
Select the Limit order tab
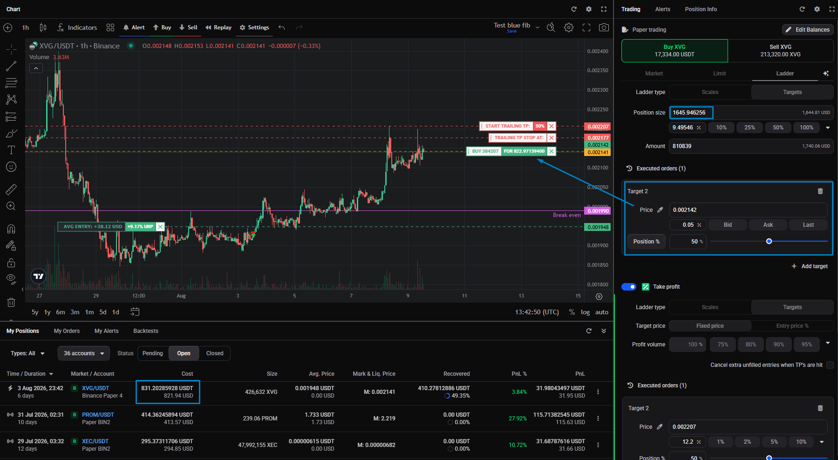coord(719,74)
